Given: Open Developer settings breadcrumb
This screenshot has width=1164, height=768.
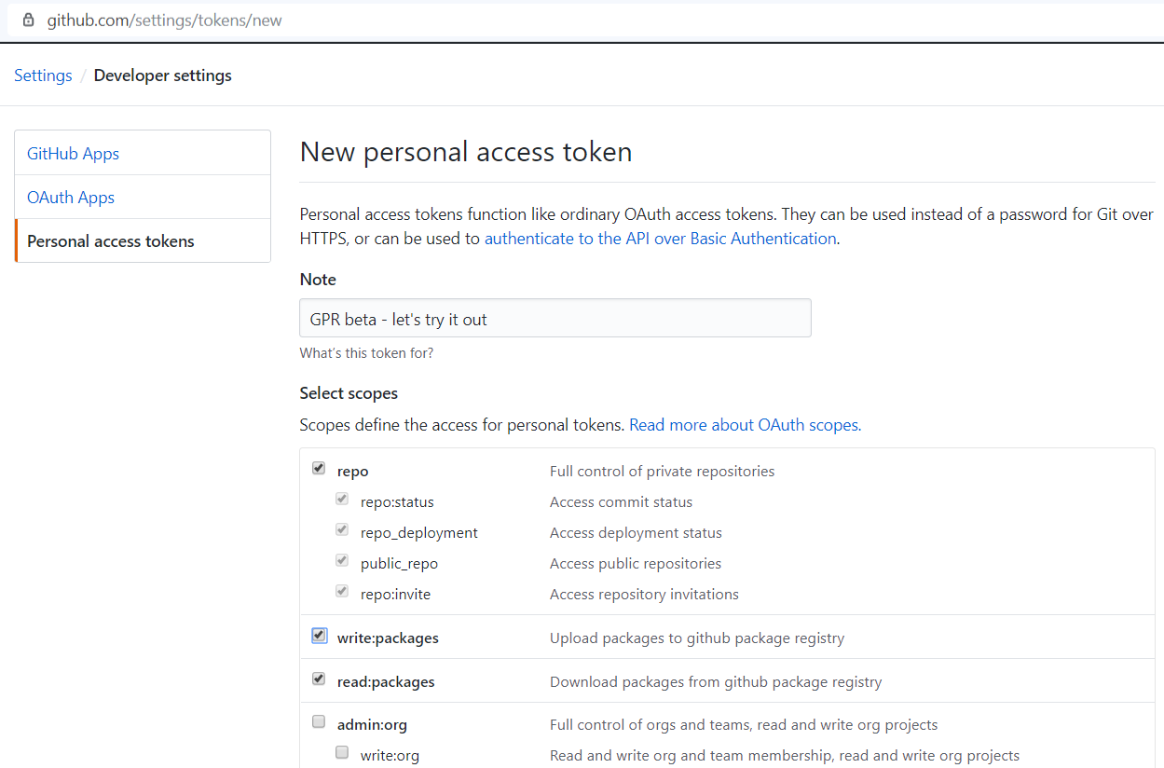Looking at the screenshot, I should point(163,75).
